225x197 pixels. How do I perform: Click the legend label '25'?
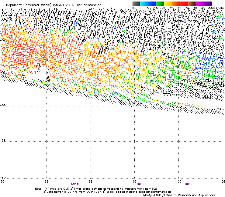(x=172, y=8)
